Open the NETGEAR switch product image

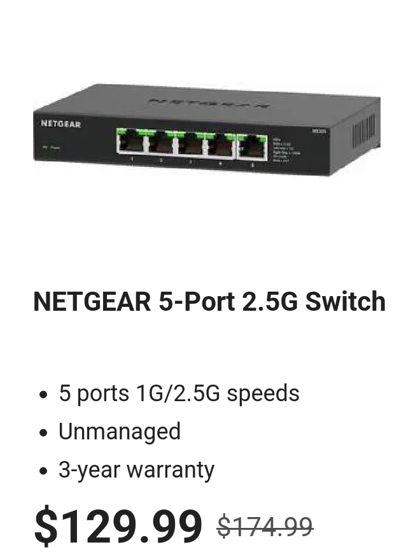(206, 129)
